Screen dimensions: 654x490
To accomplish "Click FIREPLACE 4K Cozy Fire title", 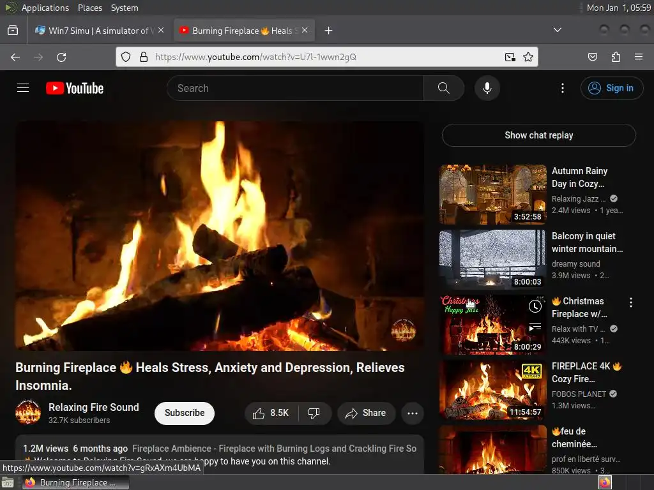I will (x=586, y=373).
